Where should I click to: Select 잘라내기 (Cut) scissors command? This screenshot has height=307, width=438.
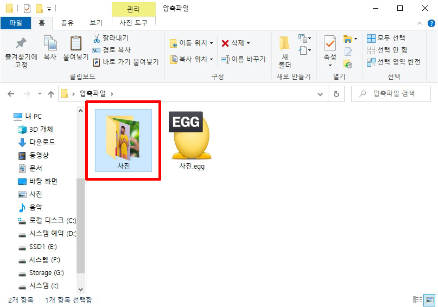tap(111, 38)
